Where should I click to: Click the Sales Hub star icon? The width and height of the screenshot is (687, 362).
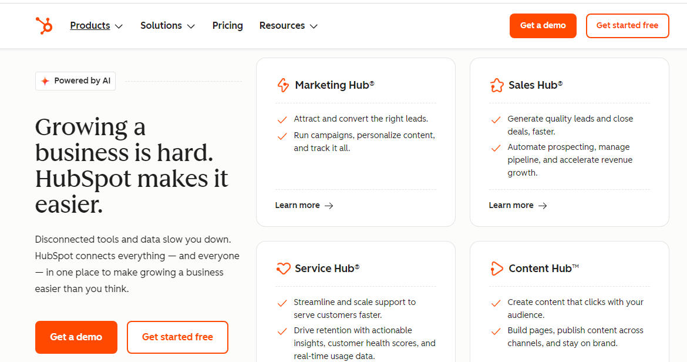pos(497,85)
